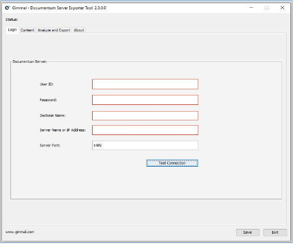Click the Documentum Server group box label
The height and width of the screenshot is (244, 294).
[x=30, y=62]
